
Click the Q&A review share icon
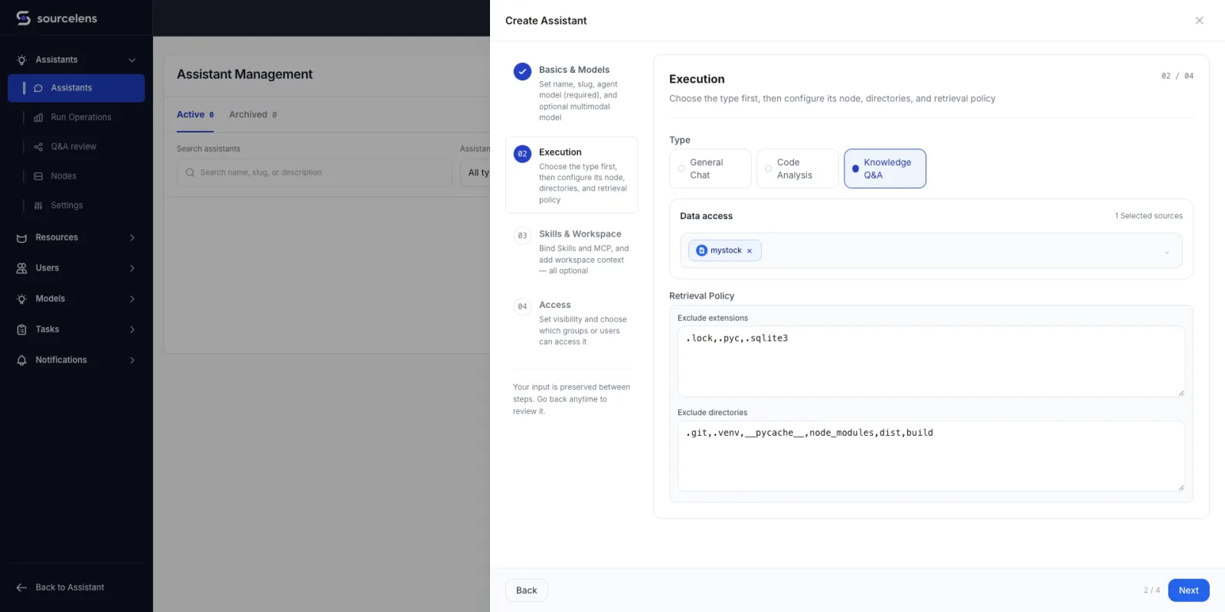38,146
